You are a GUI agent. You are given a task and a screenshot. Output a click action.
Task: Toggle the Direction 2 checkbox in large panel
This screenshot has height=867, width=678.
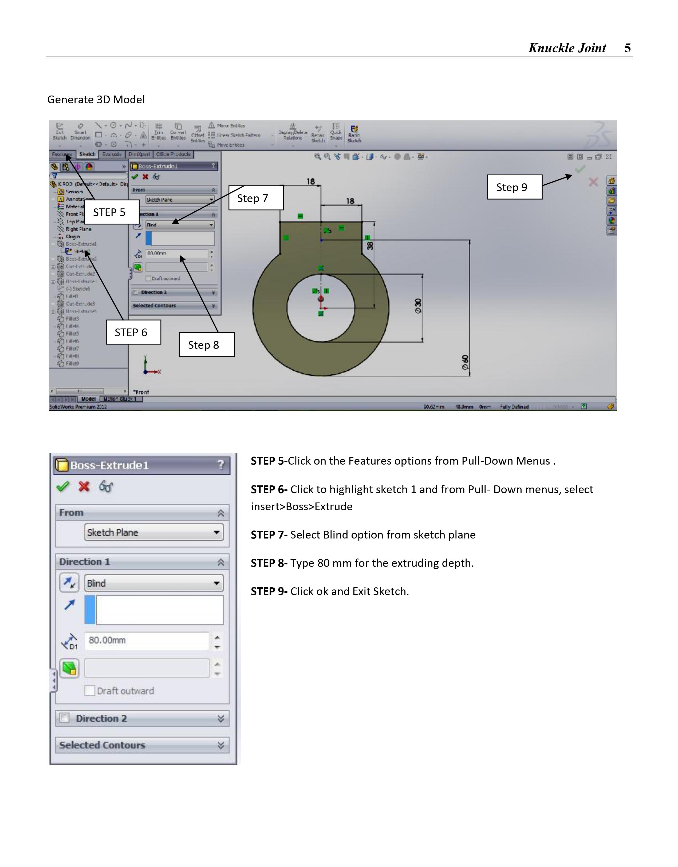tap(64, 718)
